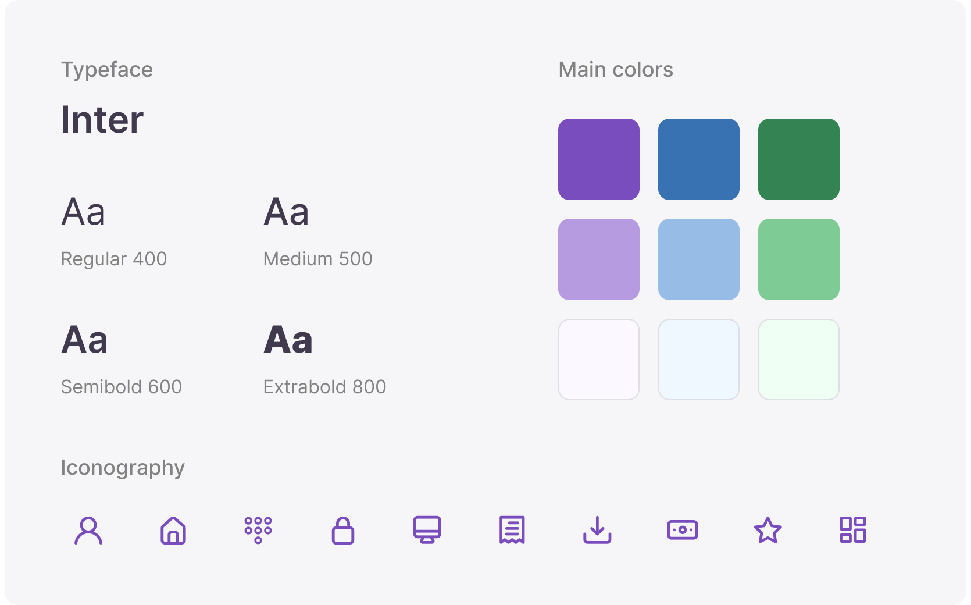Viewport: 971px width, 605px height.
Task: Click the 'Typeface' heading
Action: pos(107,70)
